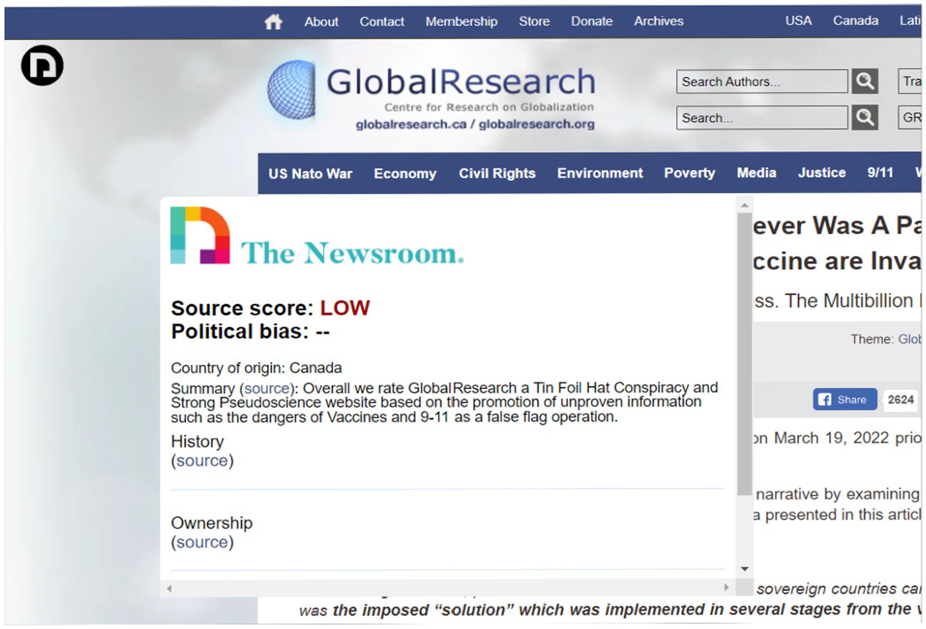
Task: Open the US Nato War category
Action: (310, 174)
